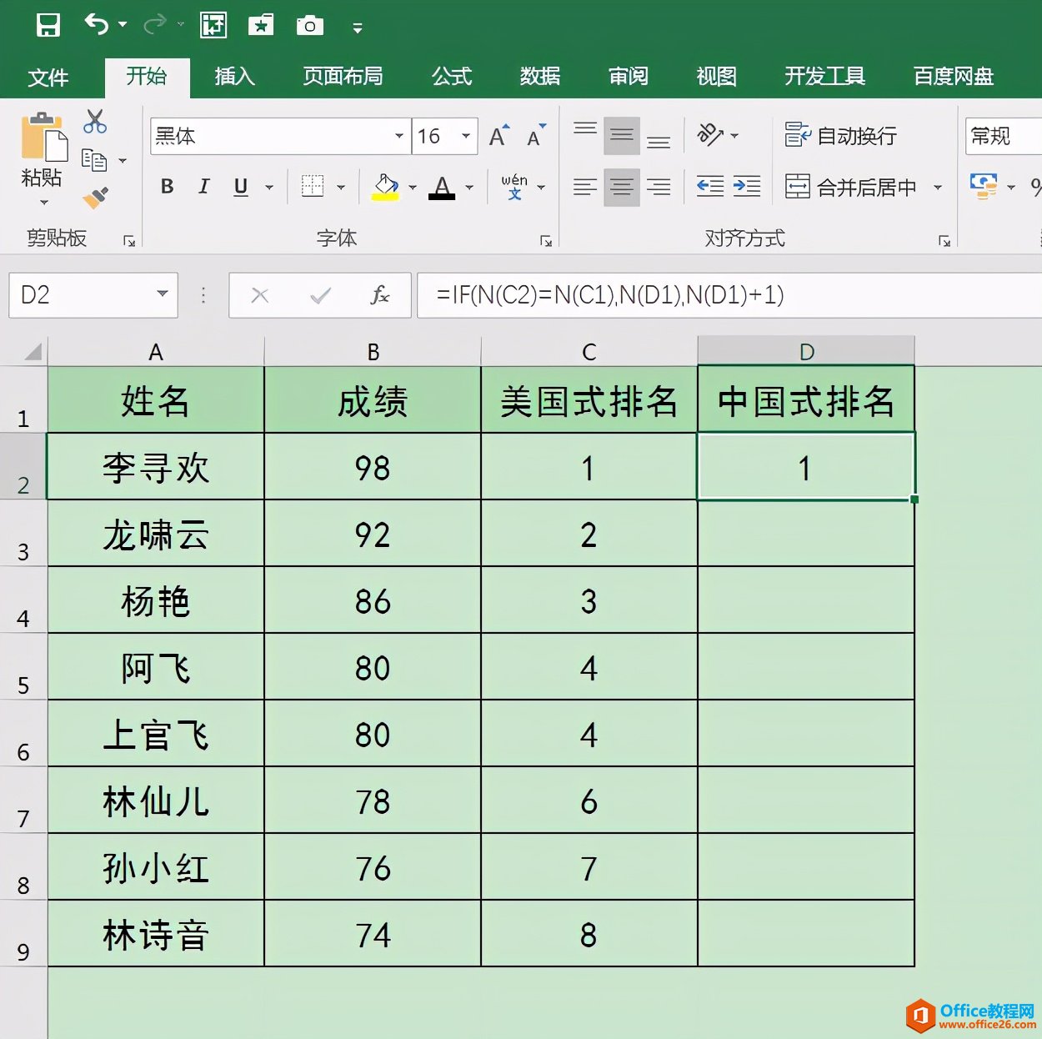Click the cancel X icon in formula bar
The height and width of the screenshot is (1039, 1042).
click(x=260, y=295)
